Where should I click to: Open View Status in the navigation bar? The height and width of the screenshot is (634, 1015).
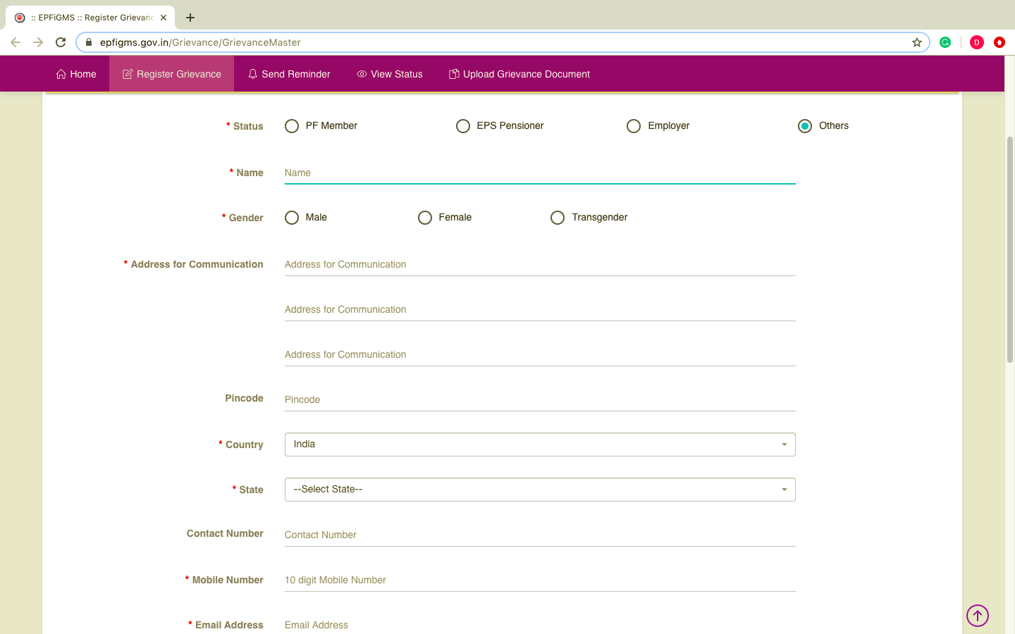click(390, 74)
